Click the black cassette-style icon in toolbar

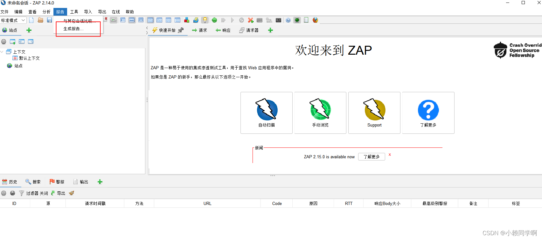278,20
